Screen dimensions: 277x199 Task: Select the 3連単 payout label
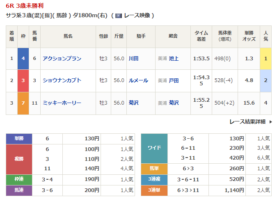154,190
